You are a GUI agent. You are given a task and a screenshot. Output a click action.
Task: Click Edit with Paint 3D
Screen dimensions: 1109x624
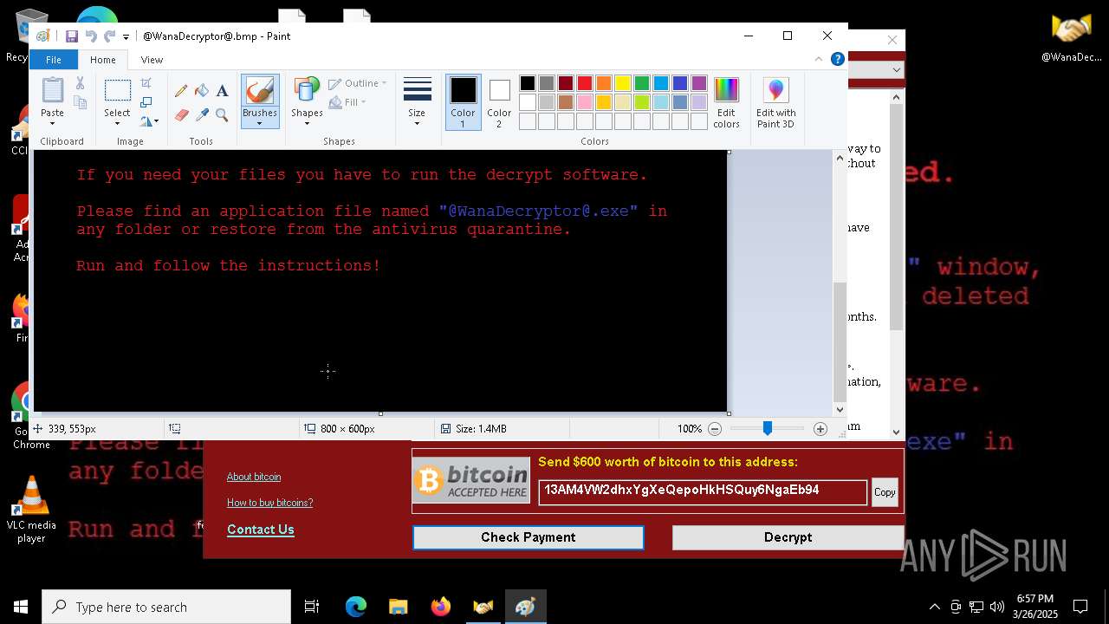775,102
